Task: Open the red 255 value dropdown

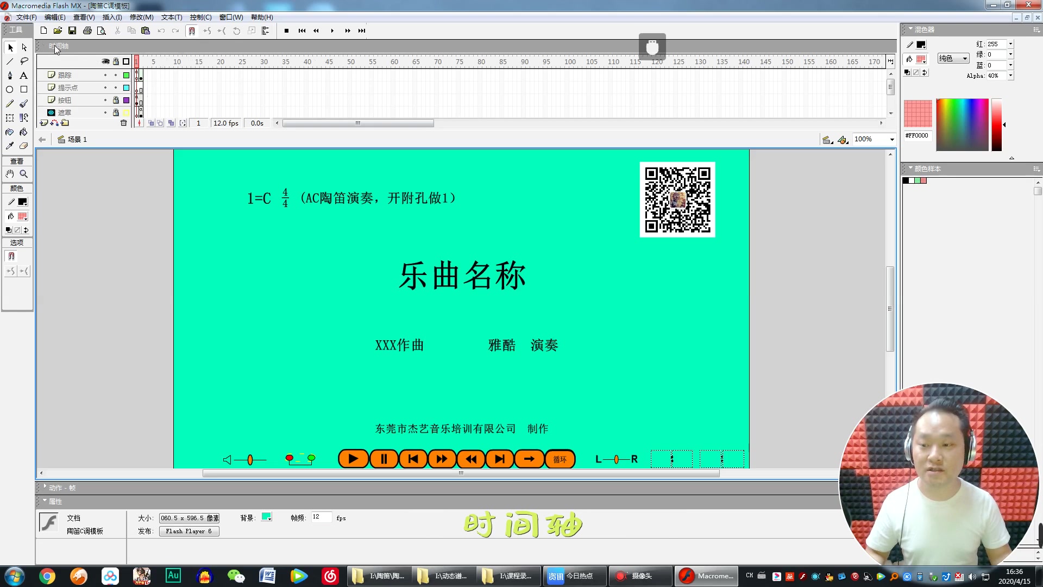Action: tap(1010, 44)
